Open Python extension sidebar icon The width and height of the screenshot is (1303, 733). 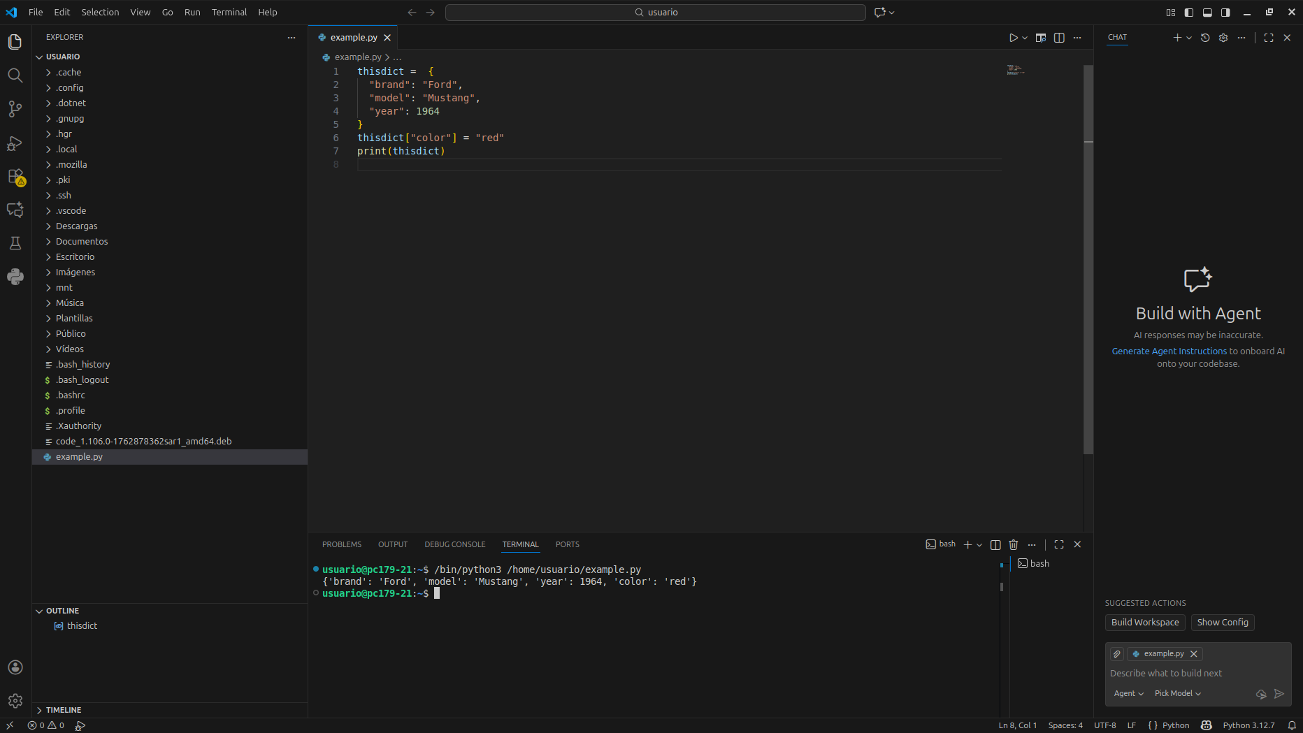15,277
